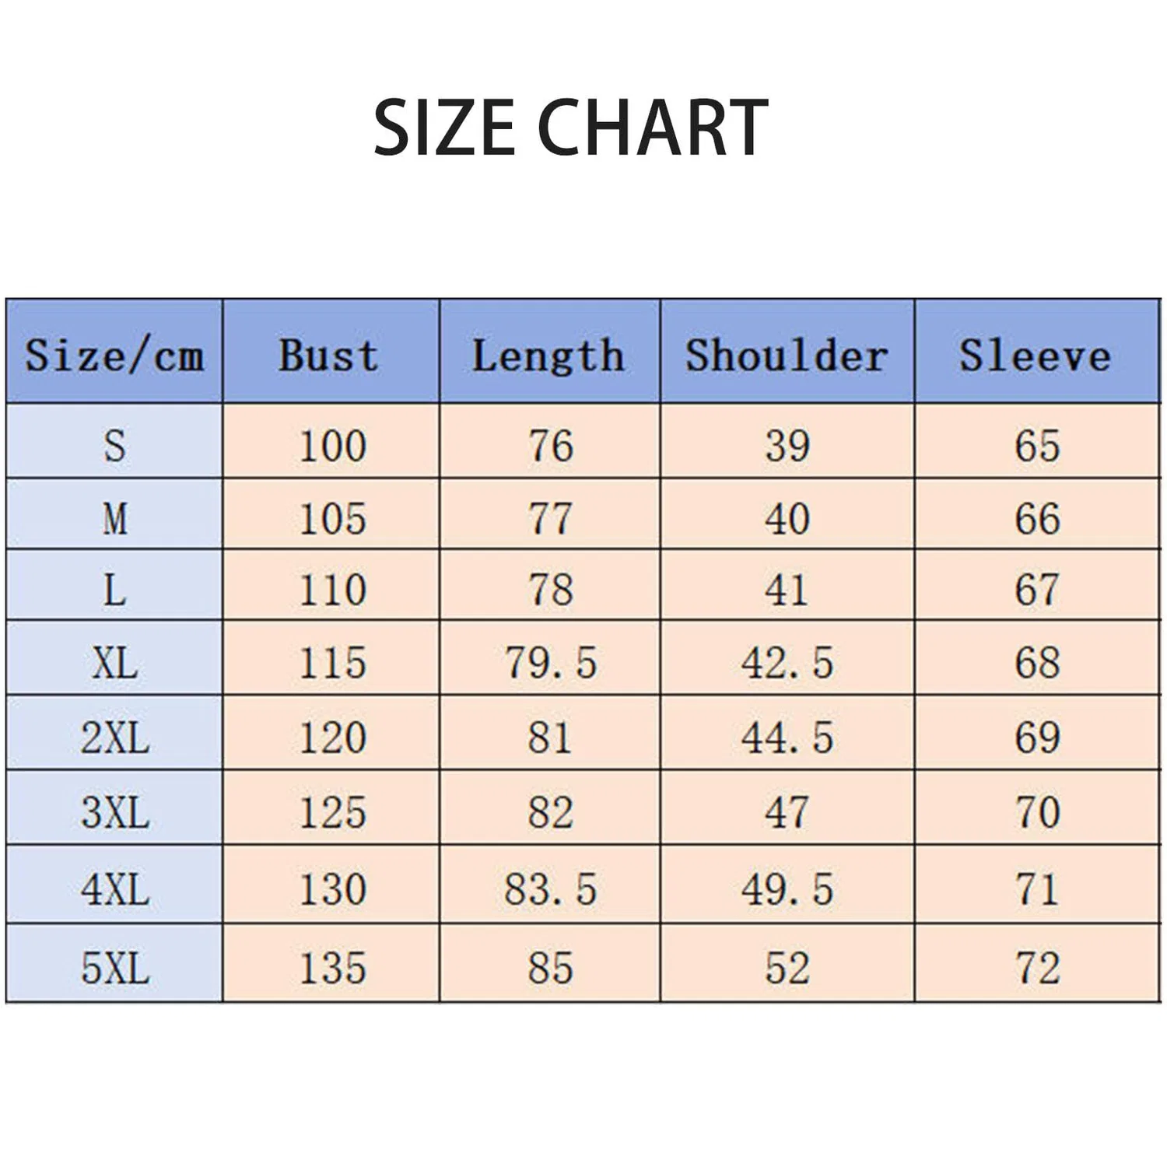Select shoulder value 49.5 for 4XL
Viewport: 1167px width, 1167px height.
tap(787, 888)
